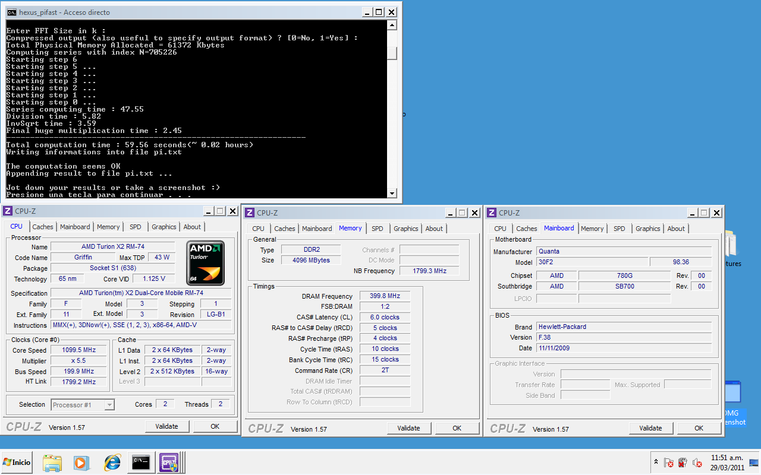Viewport: 761px width, 475px height.
Task: Click OK in the right Mainboard window
Action: pyautogui.click(x=699, y=428)
